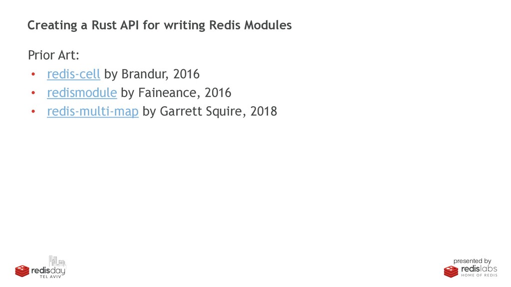Click the text 'by Garrett Squire, 2018'
511x287 pixels.
[210, 112]
